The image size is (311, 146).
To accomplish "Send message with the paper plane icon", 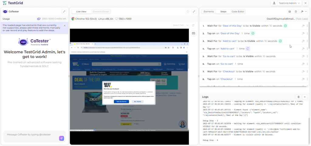I will (61, 138).
